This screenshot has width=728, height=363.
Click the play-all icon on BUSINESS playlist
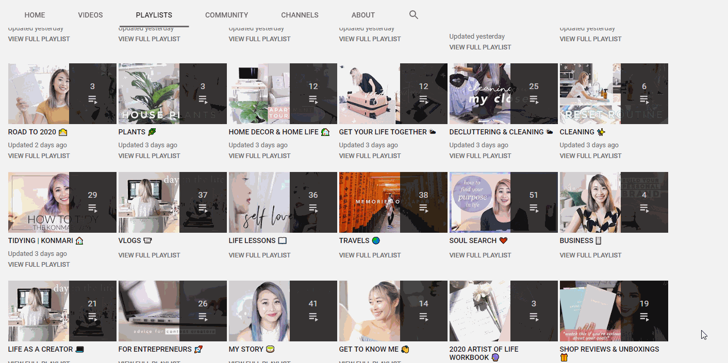(x=644, y=208)
